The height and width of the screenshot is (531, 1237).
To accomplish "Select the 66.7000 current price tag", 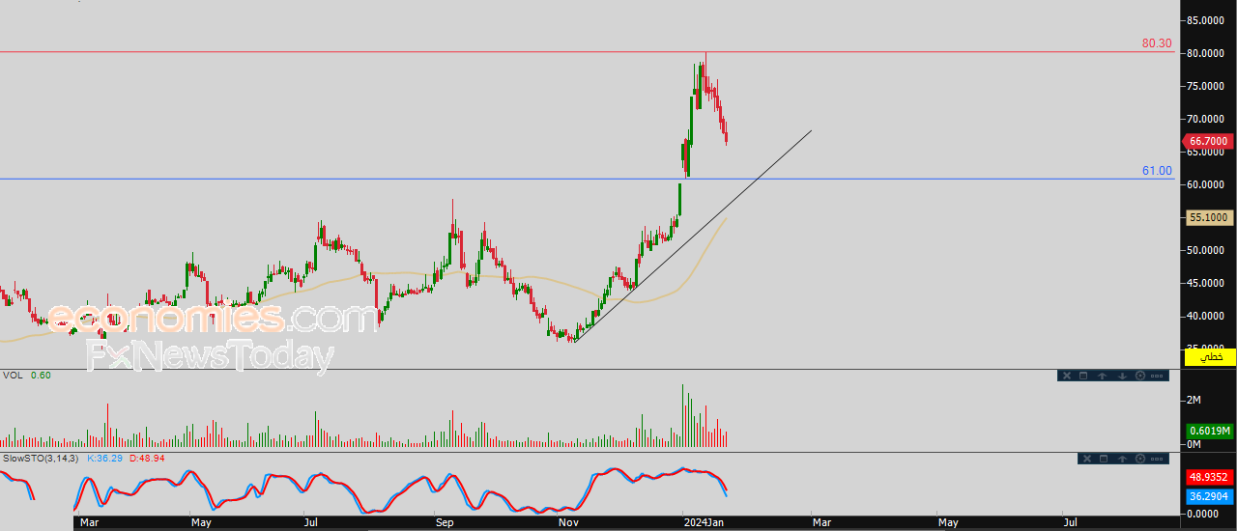I will click(x=1207, y=141).
